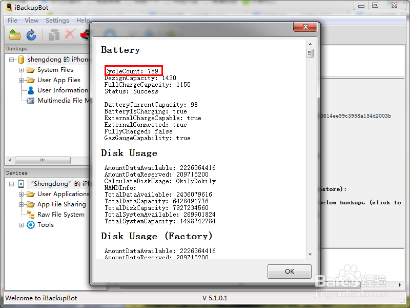Click the iPhone device icon under Devices
410x308 pixels.
(x=21, y=184)
